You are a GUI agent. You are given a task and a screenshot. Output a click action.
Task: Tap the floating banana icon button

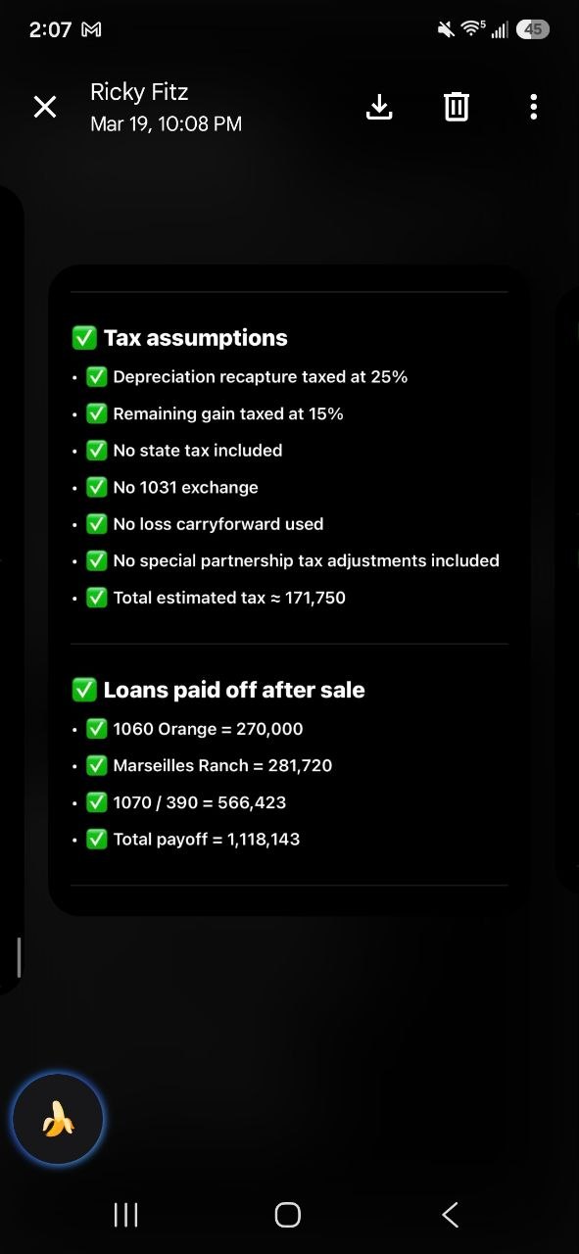pos(58,1118)
